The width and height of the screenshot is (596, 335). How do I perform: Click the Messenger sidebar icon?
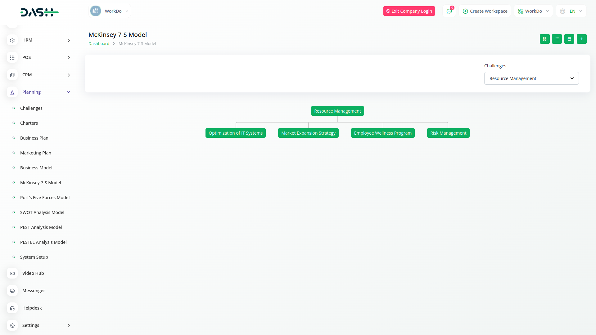tap(12, 291)
